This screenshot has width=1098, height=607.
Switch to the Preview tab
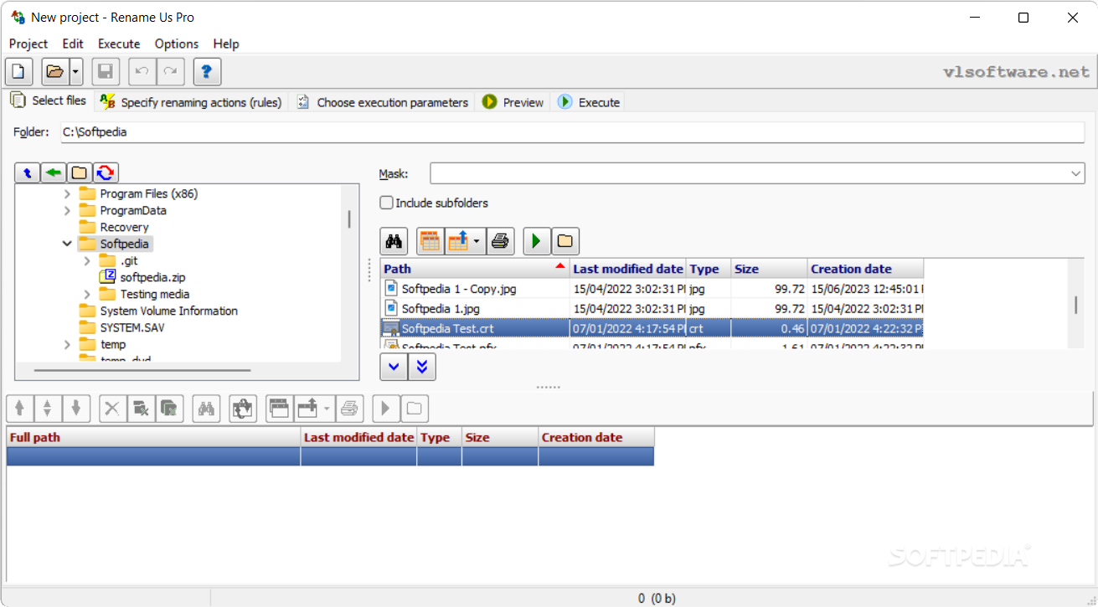[513, 102]
